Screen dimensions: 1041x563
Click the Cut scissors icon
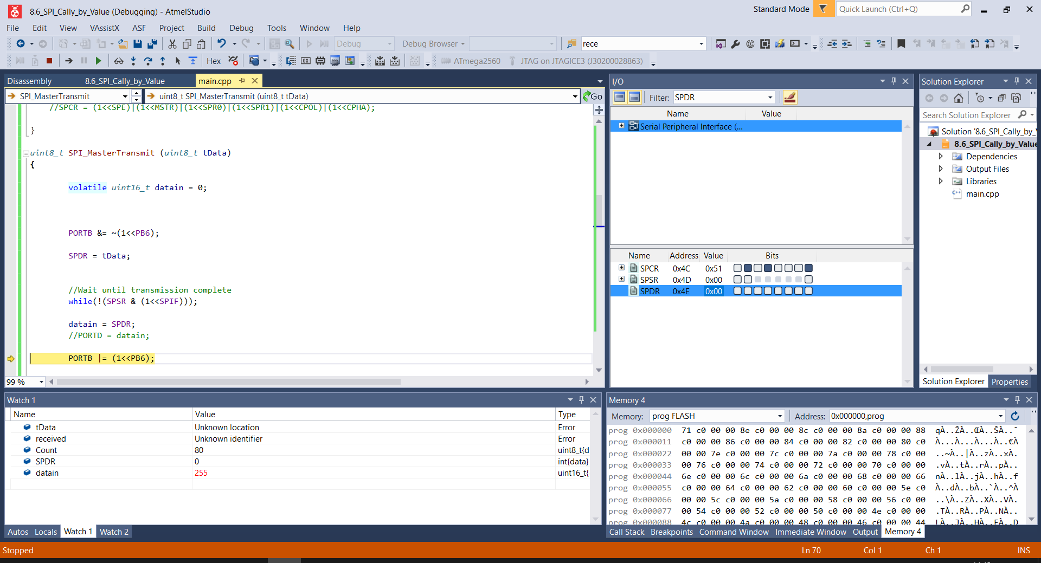[x=172, y=44]
